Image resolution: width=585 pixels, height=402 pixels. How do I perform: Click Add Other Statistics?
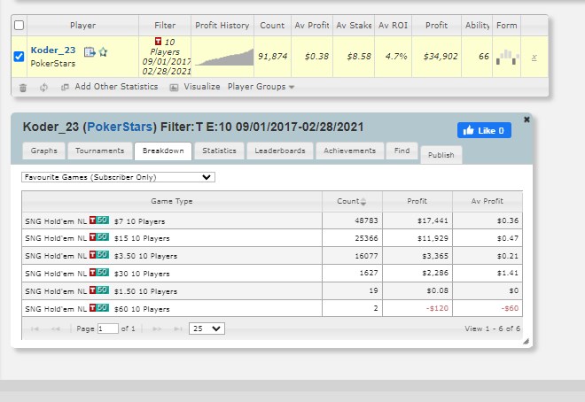(x=110, y=87)
